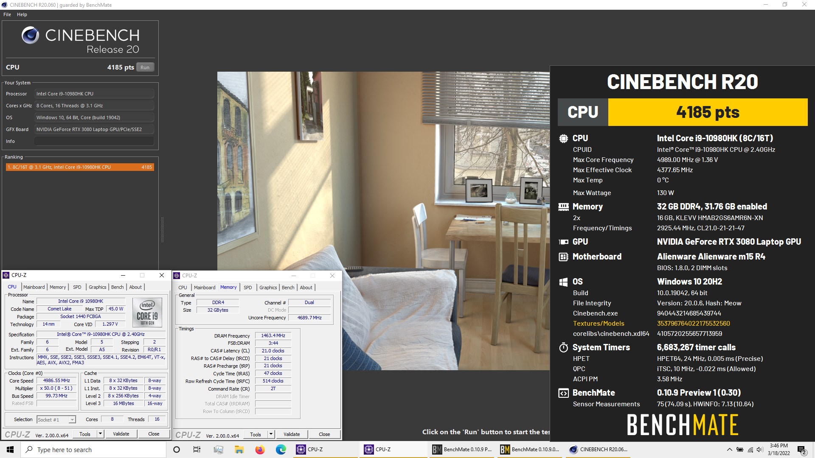Open network Wi-Fi icon in system tray

(x=750, y=450)
